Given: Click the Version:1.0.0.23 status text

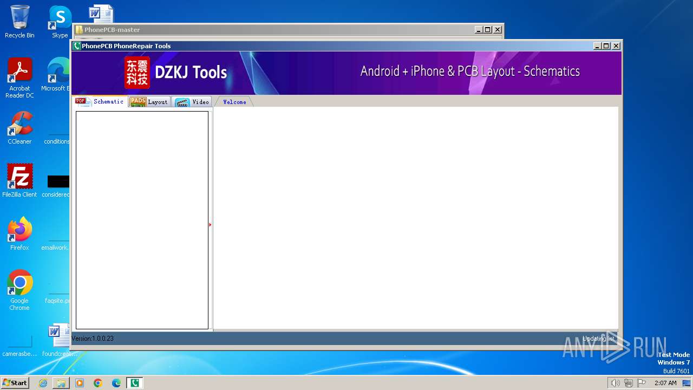Looking at the screenshot, I should (93, 339).
